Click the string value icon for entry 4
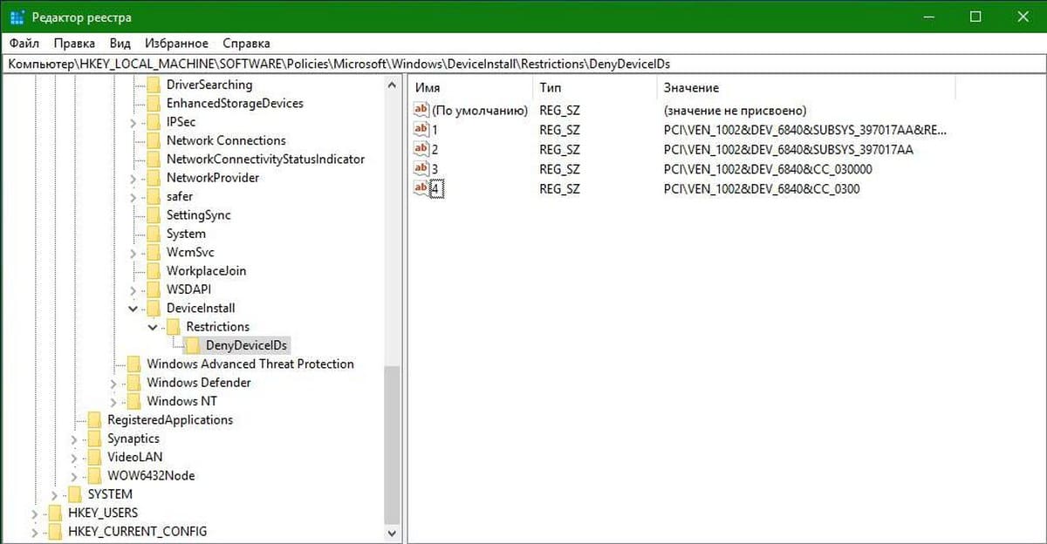The image size is (1047, 544). click(x=421, y=188)
